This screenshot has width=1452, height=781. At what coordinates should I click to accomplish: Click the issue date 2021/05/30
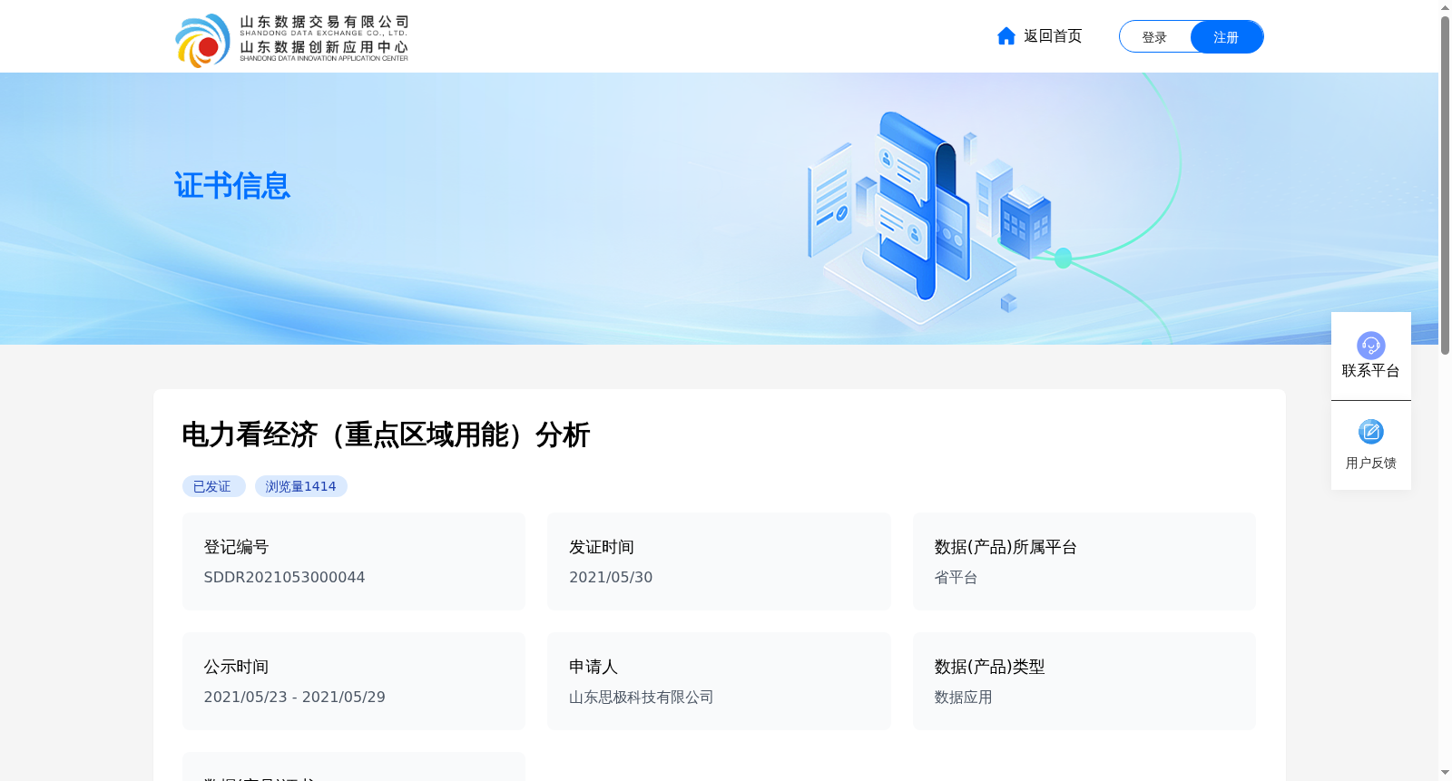click(611, 578)
